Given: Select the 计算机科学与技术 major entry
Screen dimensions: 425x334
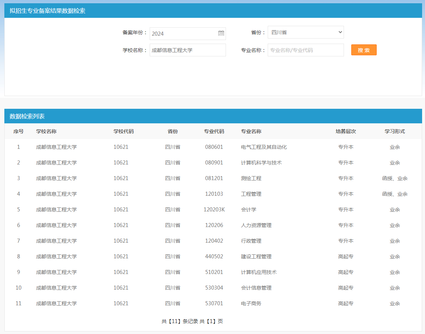Looking at the screenshot, I should click(261, 163).
